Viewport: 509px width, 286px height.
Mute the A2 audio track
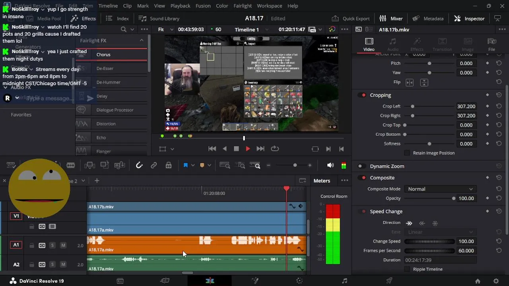coord(63,265)
